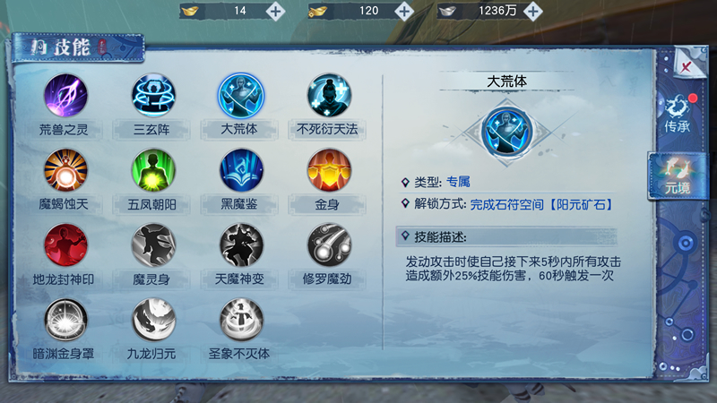Viewport: 717px width, 403px height.
Task: Select the 黑魔鉴 book skill icon
Action: pos(241,170)
